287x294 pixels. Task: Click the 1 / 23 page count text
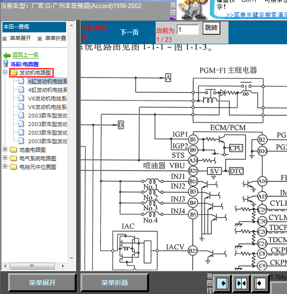coord(164,39)
